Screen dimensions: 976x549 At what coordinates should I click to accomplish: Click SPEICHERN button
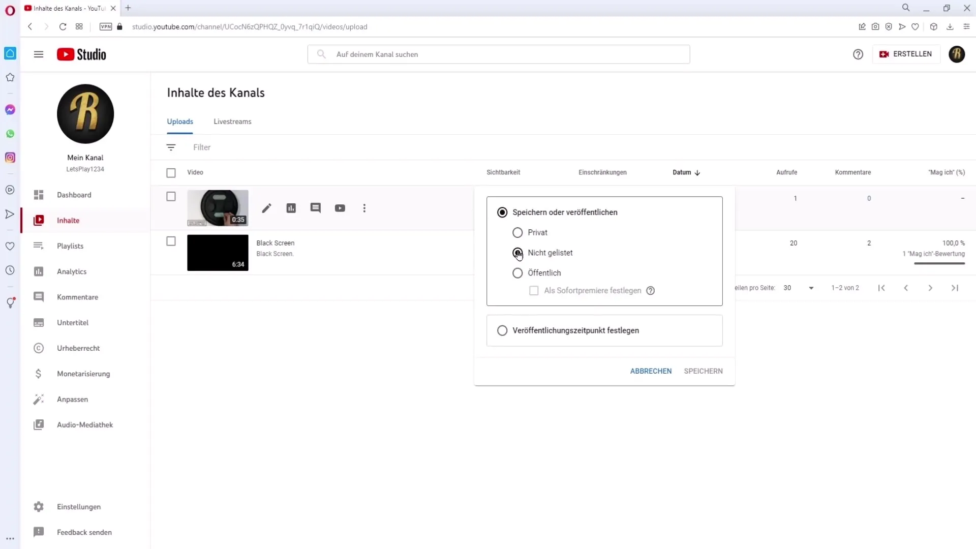(703, 371)
